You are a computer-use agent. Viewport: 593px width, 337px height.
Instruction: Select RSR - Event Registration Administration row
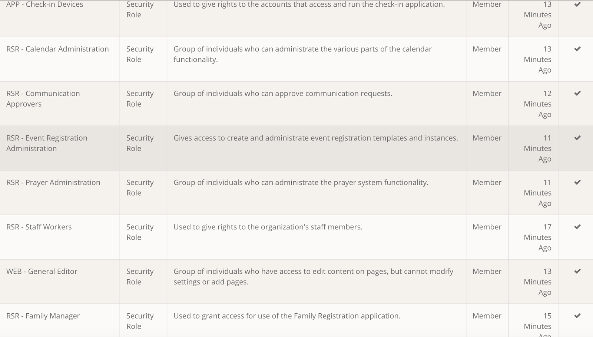47,143
